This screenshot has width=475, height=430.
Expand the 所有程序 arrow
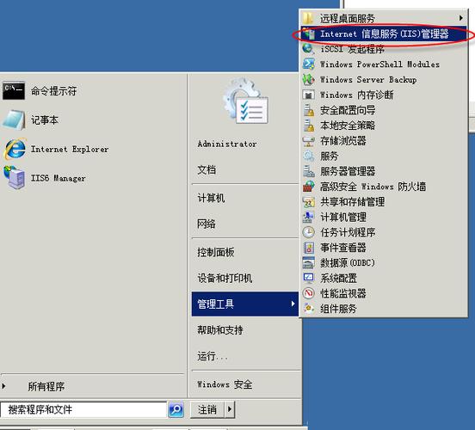3,386
